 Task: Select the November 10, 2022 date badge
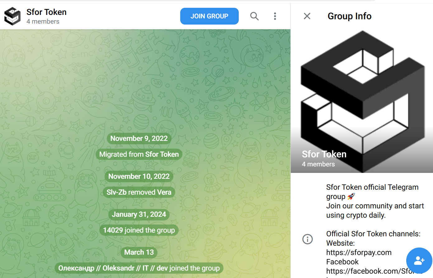139,177
